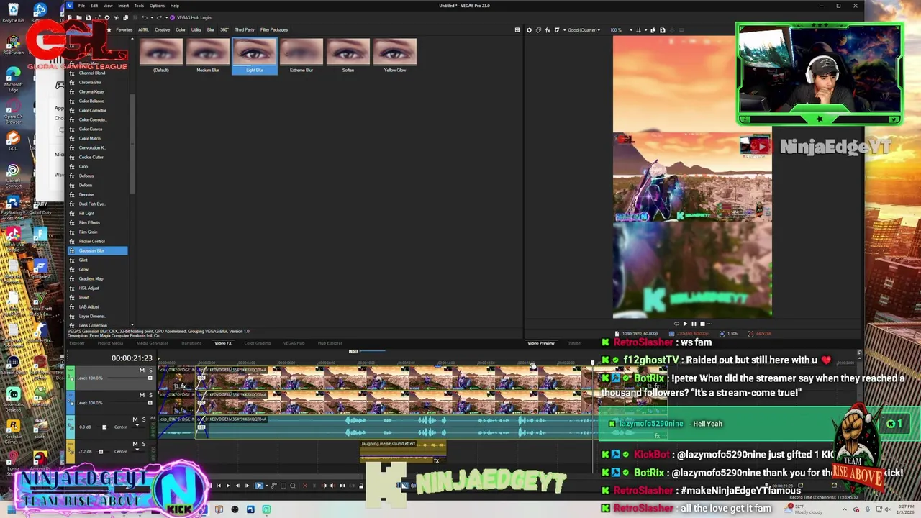
Task: Filter effects by Blur category
Action: point(211,30)
